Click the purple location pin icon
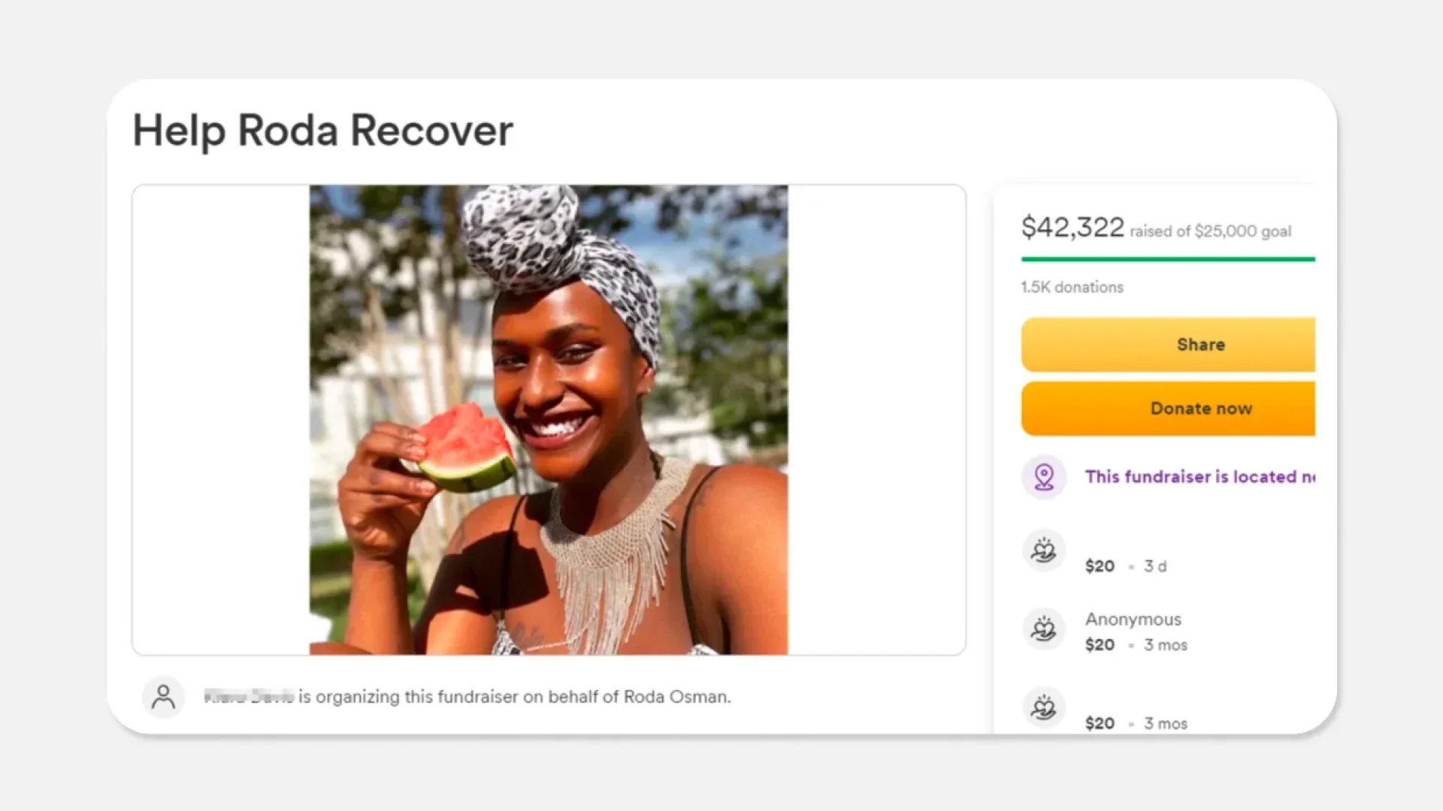The height and width of the screenshot is (811, 1443). [1044, 477]
